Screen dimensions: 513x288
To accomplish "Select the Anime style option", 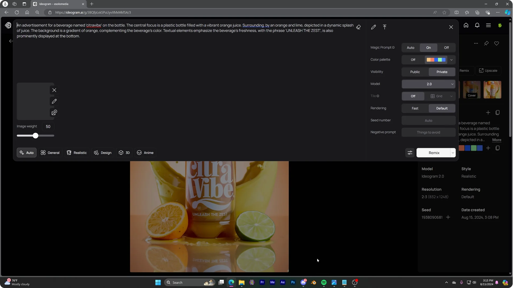I will pyautogui.click(x=145, y=153).
